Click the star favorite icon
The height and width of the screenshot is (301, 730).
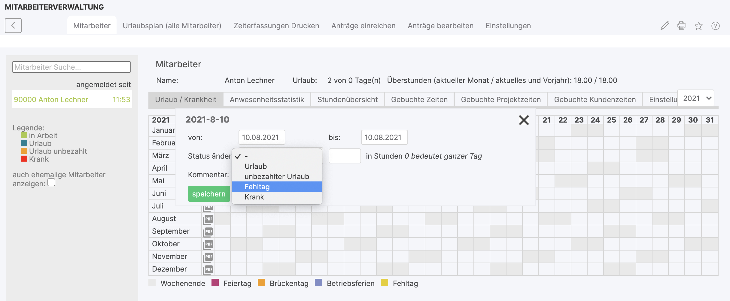tap(699, 26)
